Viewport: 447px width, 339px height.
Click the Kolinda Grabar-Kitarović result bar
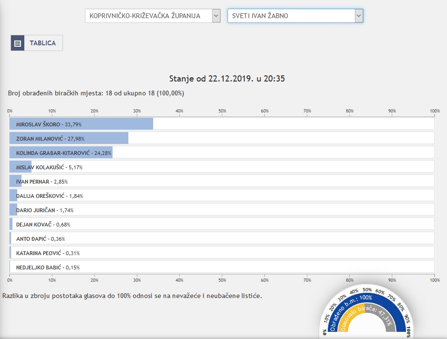pos(61,153)
